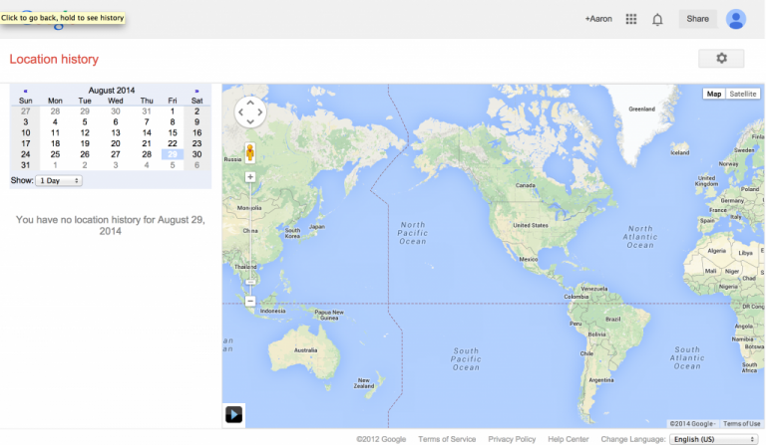This screenshot has width=766, height=445.
Task: Open the Privacy Policy link
Action: pos(512,439)
